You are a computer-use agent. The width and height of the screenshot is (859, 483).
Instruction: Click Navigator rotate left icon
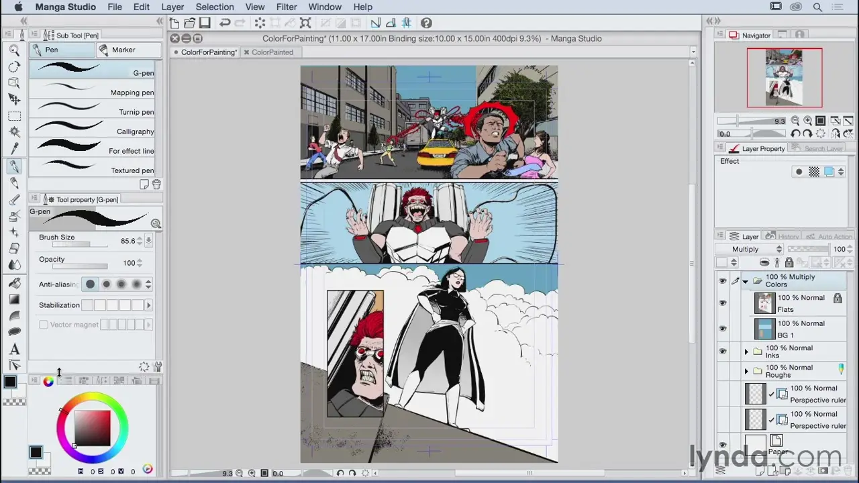795,133
